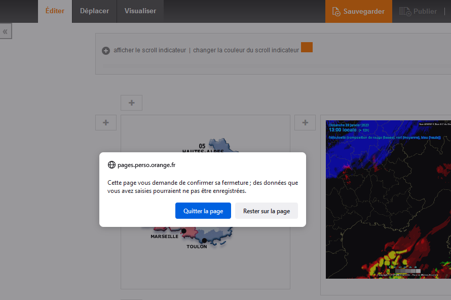
Task: Choose Rester sur la page
Action: [267, 211]
